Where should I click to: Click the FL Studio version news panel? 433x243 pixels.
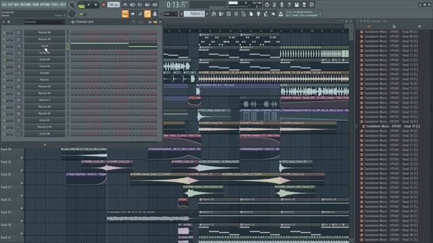(303, 13)
